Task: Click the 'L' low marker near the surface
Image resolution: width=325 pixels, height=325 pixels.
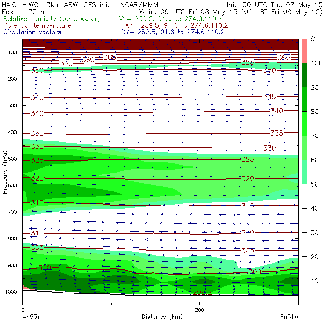Action: 198,285
